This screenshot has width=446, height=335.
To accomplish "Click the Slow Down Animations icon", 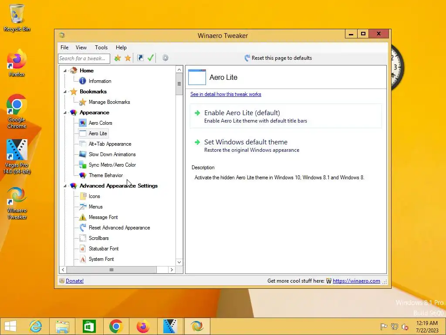I will [82, 154].
